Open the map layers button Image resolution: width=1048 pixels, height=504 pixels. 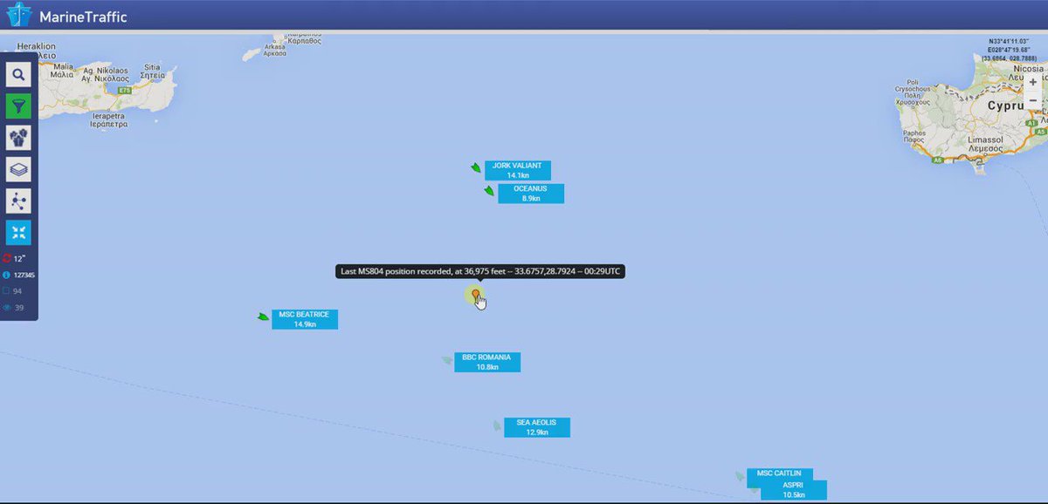coord(18,169)
